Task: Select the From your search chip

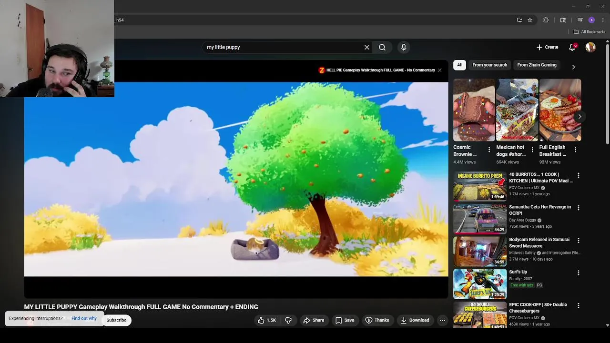Action: pos(490,65)
